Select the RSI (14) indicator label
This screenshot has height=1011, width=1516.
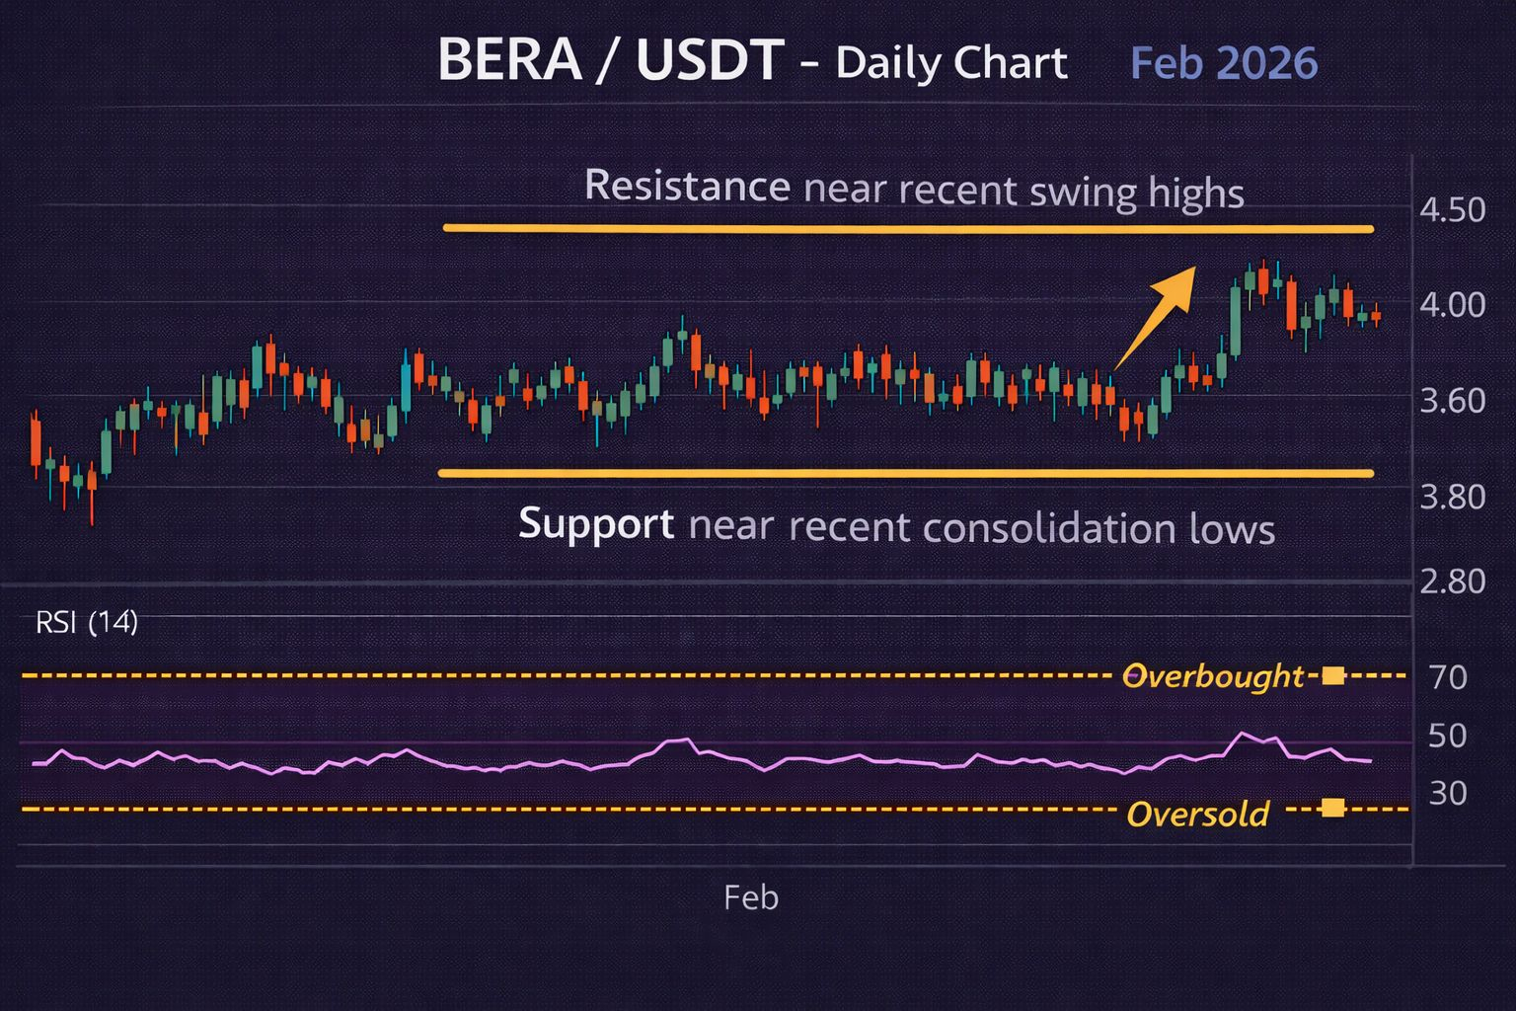click(87, 623)
